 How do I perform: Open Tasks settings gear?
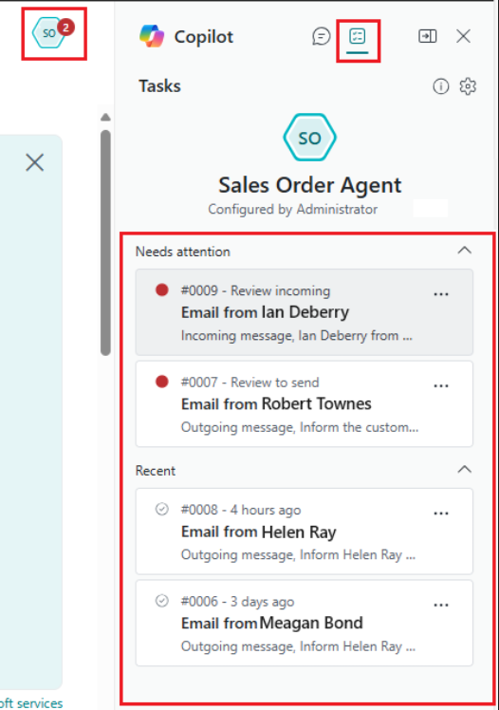coord(468,86)
